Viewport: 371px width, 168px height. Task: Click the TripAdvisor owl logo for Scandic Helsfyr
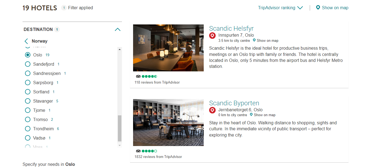[138, 77]
